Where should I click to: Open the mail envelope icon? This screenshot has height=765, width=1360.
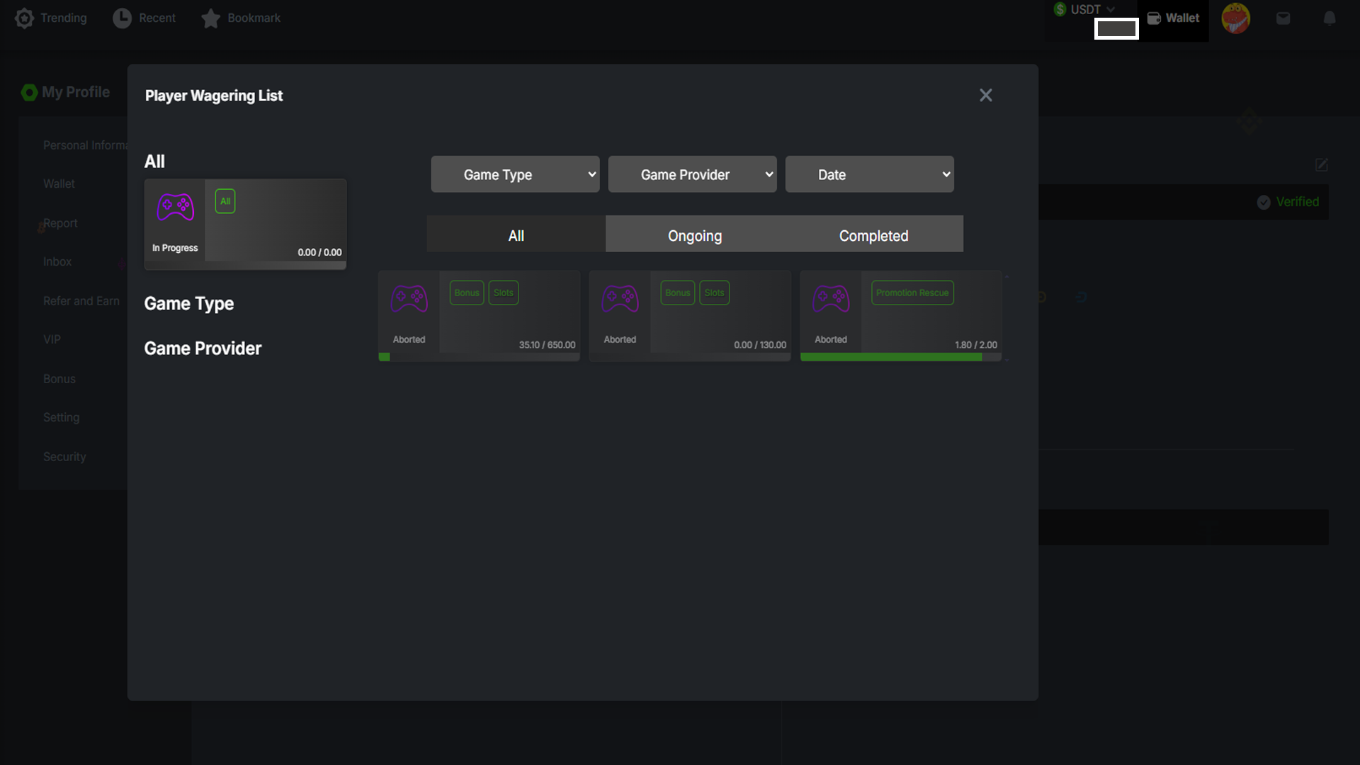point(1283,18)
